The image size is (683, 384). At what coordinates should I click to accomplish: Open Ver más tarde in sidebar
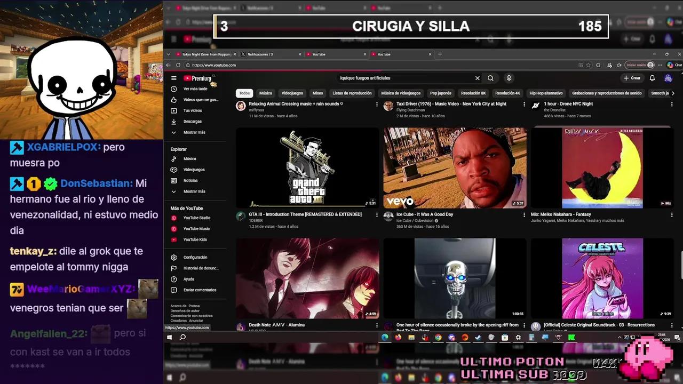coord(195,89)
